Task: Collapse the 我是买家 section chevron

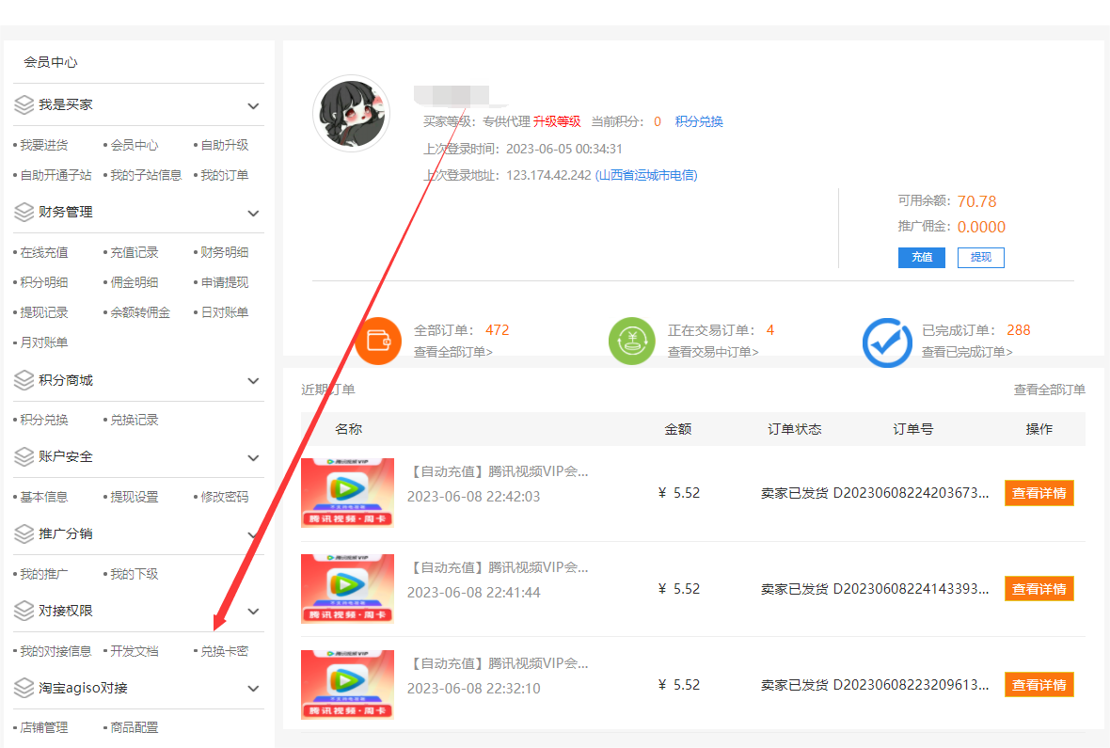Action: pos(253,106)
